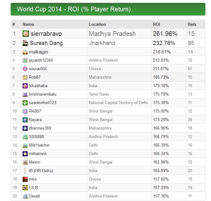This screenshot has height=201, width=211.
Task: Click mks's red avatar icon
Action: pos(25,179)
